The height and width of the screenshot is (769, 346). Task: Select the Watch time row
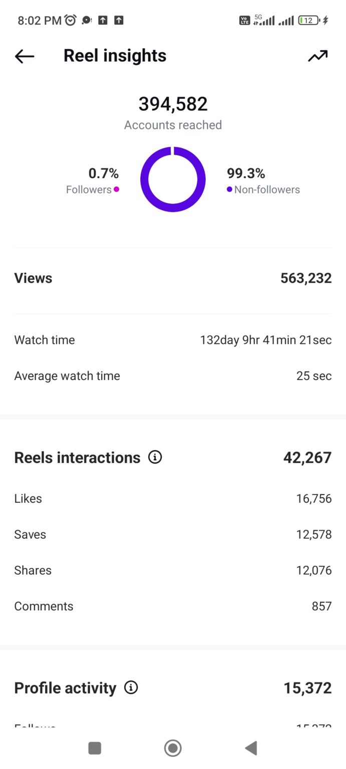(173, 340)
